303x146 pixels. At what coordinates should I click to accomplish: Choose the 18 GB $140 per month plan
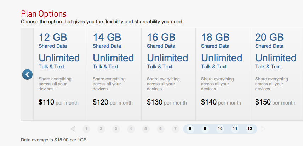click(223, 74)
